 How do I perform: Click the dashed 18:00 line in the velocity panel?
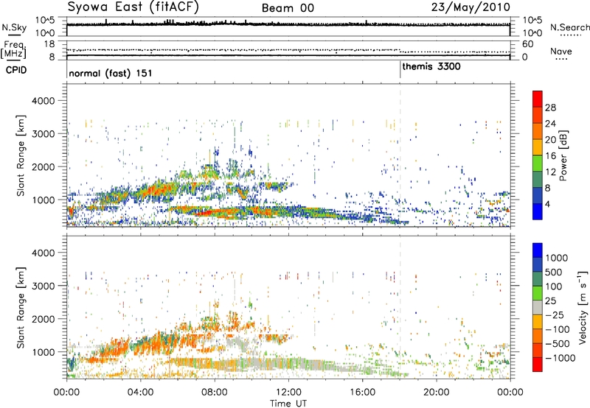pos(400,307)
